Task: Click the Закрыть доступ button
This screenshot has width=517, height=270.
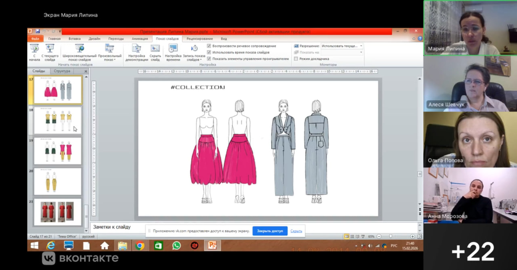Action: [x=270, y=231]
